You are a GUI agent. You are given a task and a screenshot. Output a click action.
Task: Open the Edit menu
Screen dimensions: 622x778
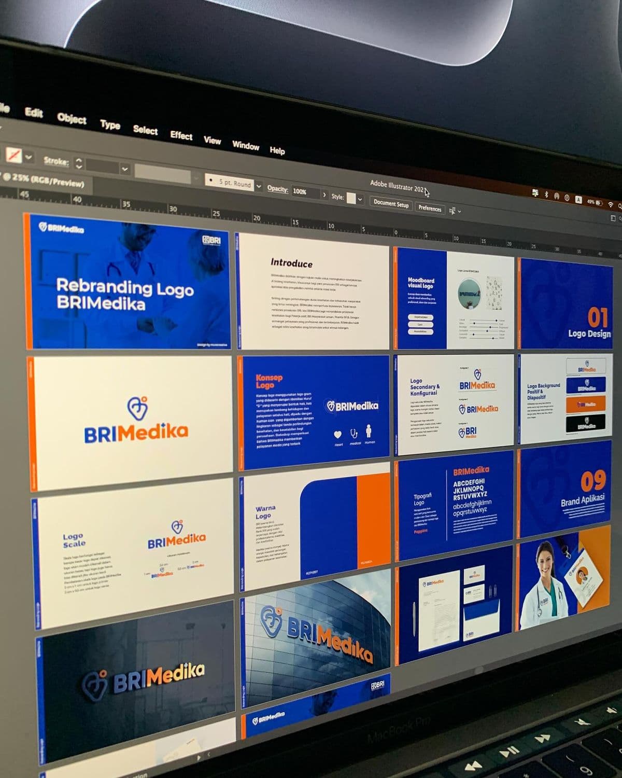(34, 113)
